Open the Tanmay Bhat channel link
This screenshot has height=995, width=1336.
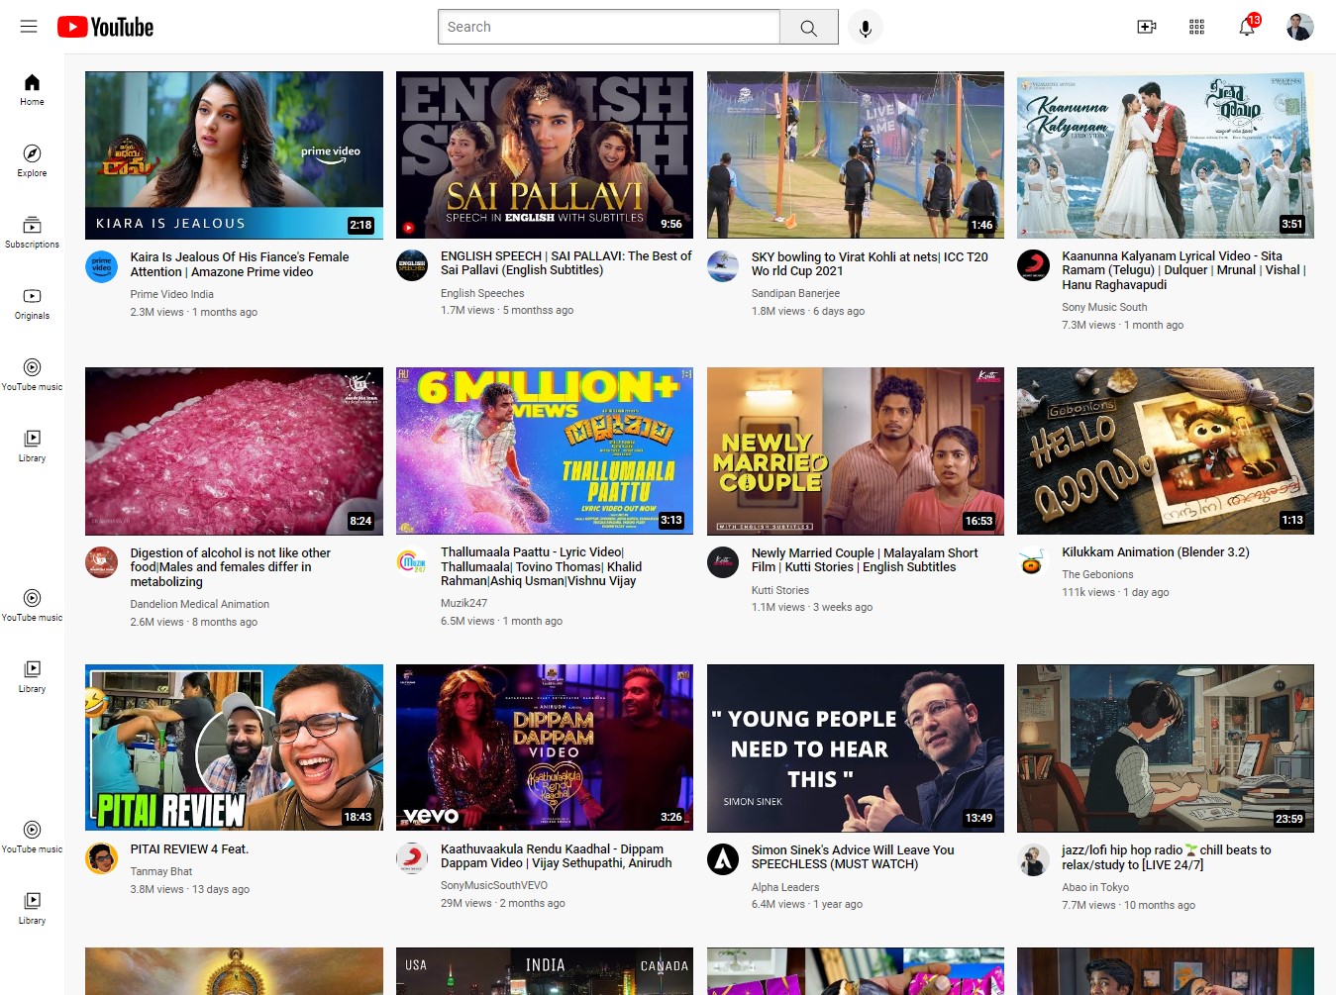pyautogui.click(x=160, y=871)
